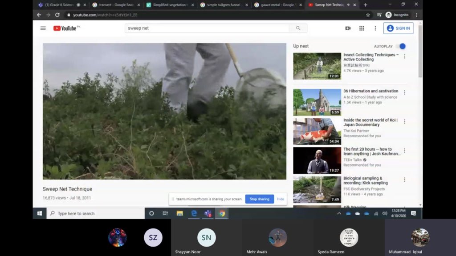Open Microsoft Edge from the taskbar
This screenshot has height=256, width=456.
(x=194, y=213)
